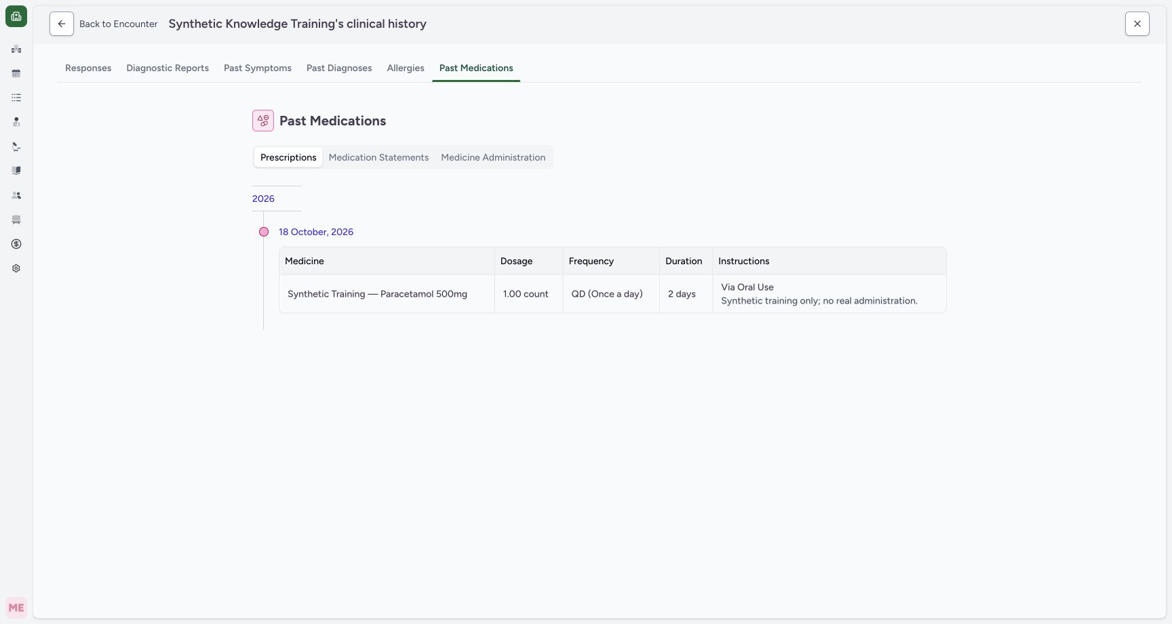Screen dimensions: 1172x624
Task: Go to the Allergies tab
Action: 406,68
